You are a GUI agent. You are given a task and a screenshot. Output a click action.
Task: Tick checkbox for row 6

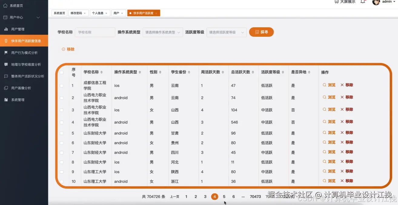[62, 143]
